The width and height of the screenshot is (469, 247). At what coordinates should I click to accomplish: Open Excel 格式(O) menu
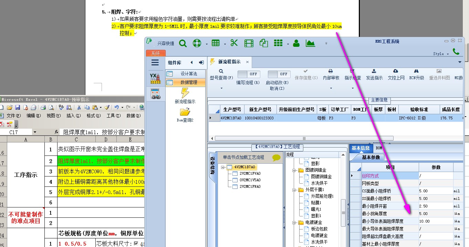[x=93, y=116]
